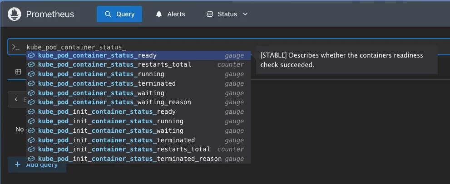Select kube_pod_init_container_status_ready suggestion
This screenshot has width=450, height=184.
click(138, 111)
